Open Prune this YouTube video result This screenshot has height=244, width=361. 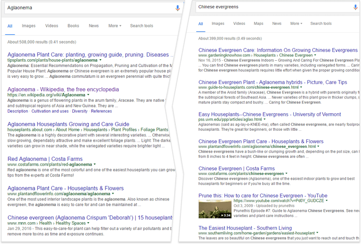click(x=263, y=196)
